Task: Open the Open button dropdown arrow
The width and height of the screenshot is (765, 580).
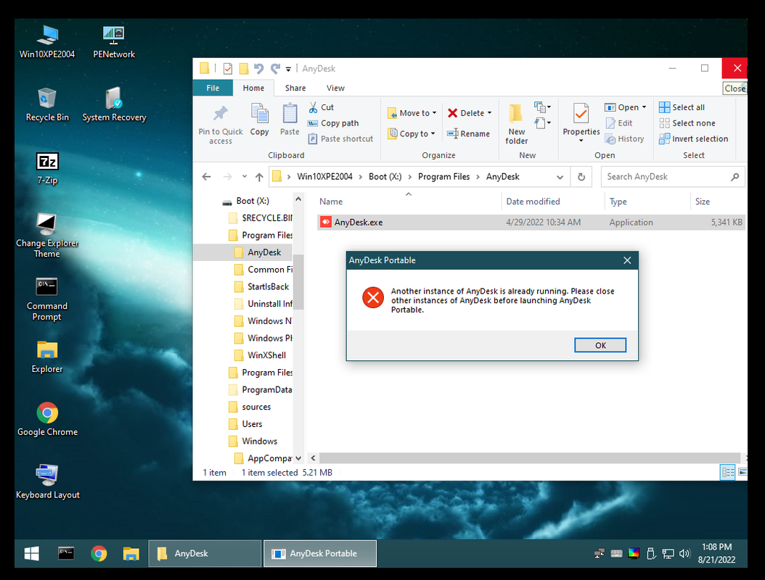Action: pyautogui.click(x=644, y=107)
